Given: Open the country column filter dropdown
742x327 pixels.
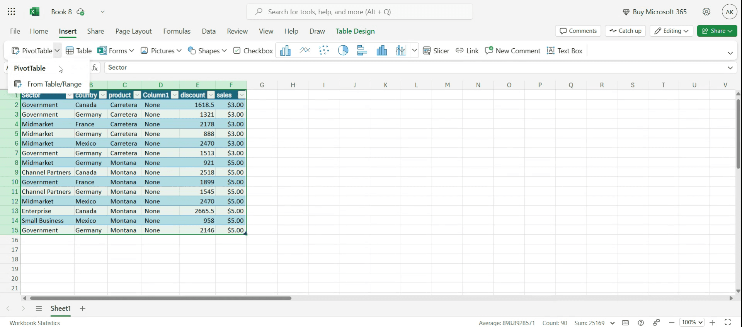Looking at the screenshot, I should click(x=103, y=95).
